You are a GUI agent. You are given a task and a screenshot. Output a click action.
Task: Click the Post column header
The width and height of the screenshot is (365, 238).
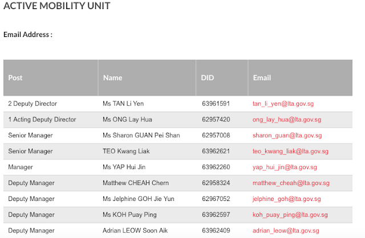coord(15,78)
